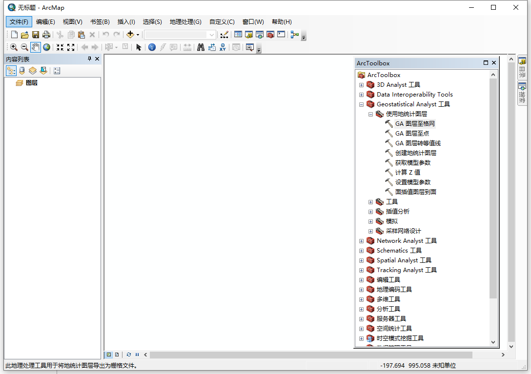Image resolution: width=531 pixels, height=374 pixels.
Task: Click Fixed Zoom Out arrows
Action: pyautogui.click(x=71, y=47)
